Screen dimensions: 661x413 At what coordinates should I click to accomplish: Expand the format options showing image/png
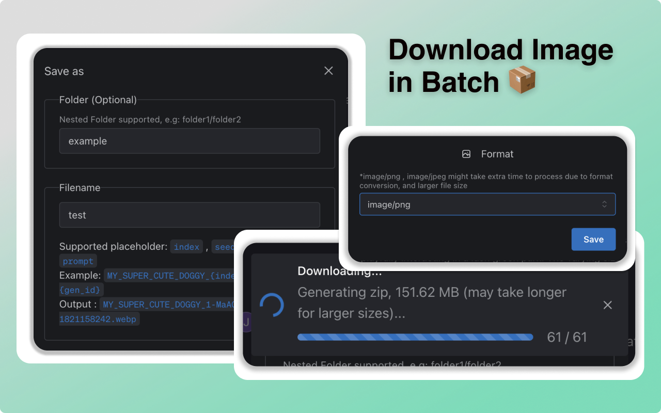(487, 204)
